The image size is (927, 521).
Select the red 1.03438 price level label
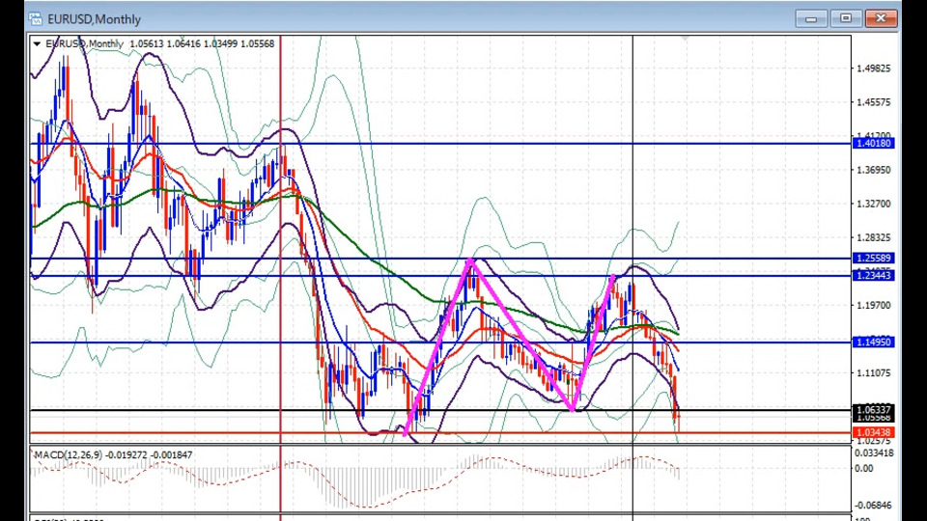tap(874, 432)
